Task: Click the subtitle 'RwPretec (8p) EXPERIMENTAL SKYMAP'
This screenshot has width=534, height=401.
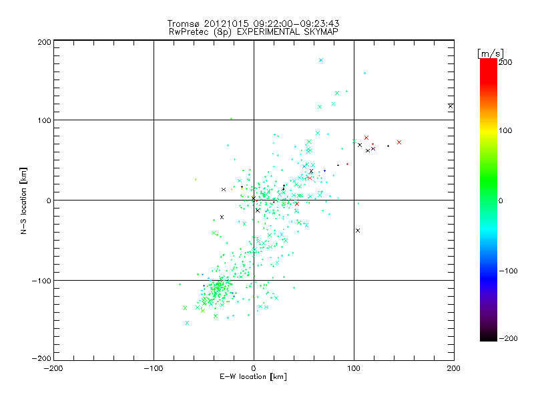Action: [x=254, y=31]
